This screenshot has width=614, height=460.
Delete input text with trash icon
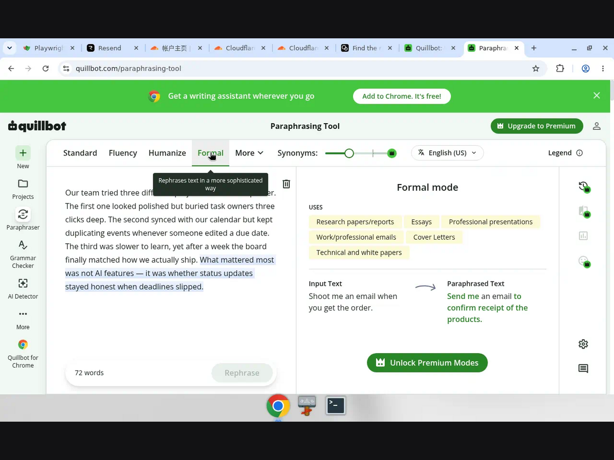[x=286, y=184]
